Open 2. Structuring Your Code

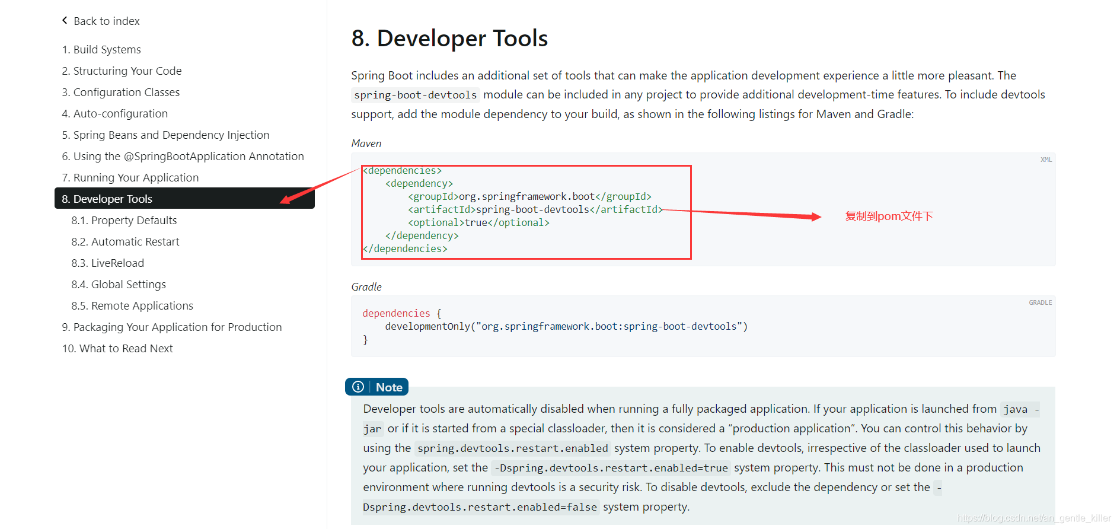tap(122, 71)
